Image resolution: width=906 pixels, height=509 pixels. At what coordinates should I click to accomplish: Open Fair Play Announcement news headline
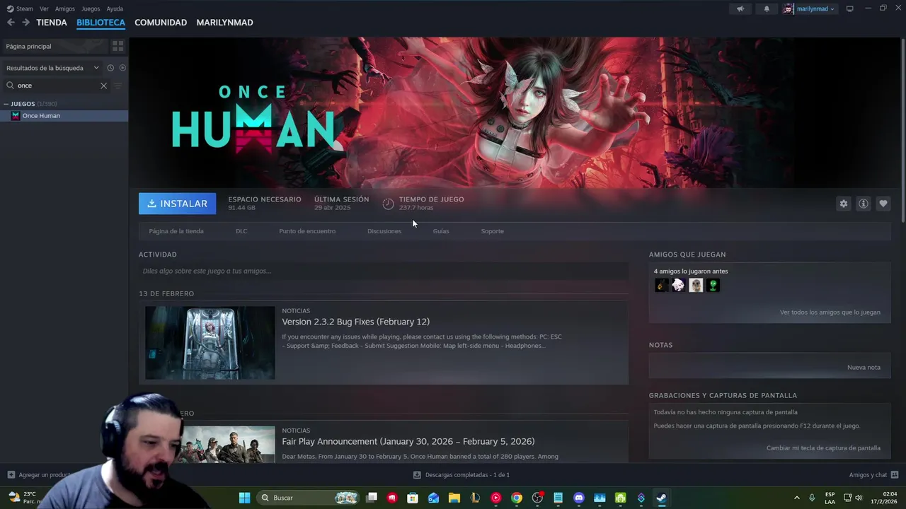(408, 442)
